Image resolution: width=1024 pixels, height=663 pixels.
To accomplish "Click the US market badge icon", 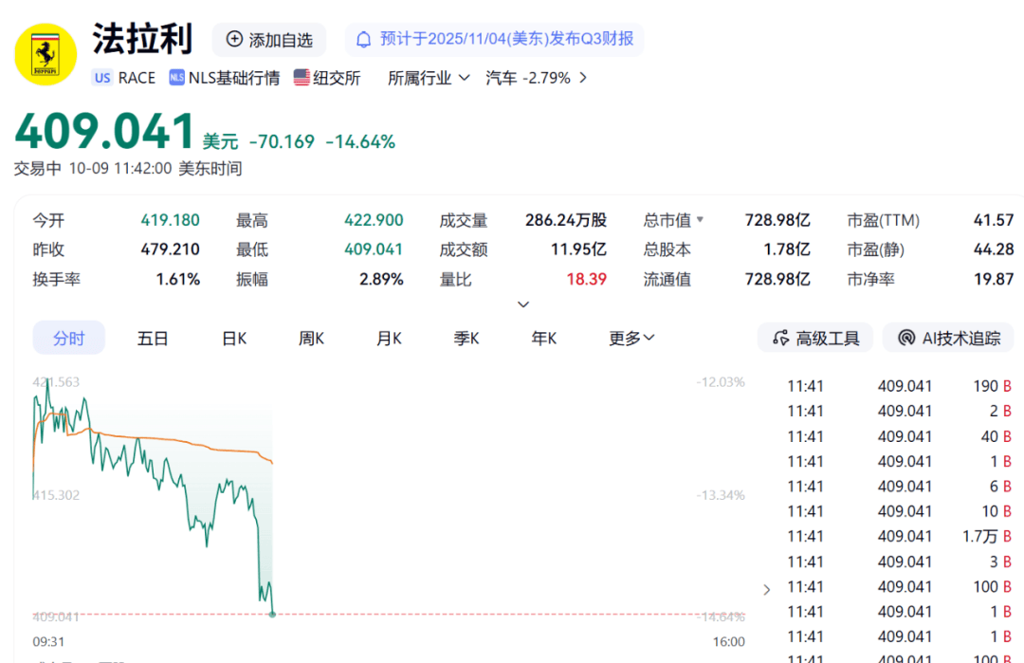I will tap(102, 78).
